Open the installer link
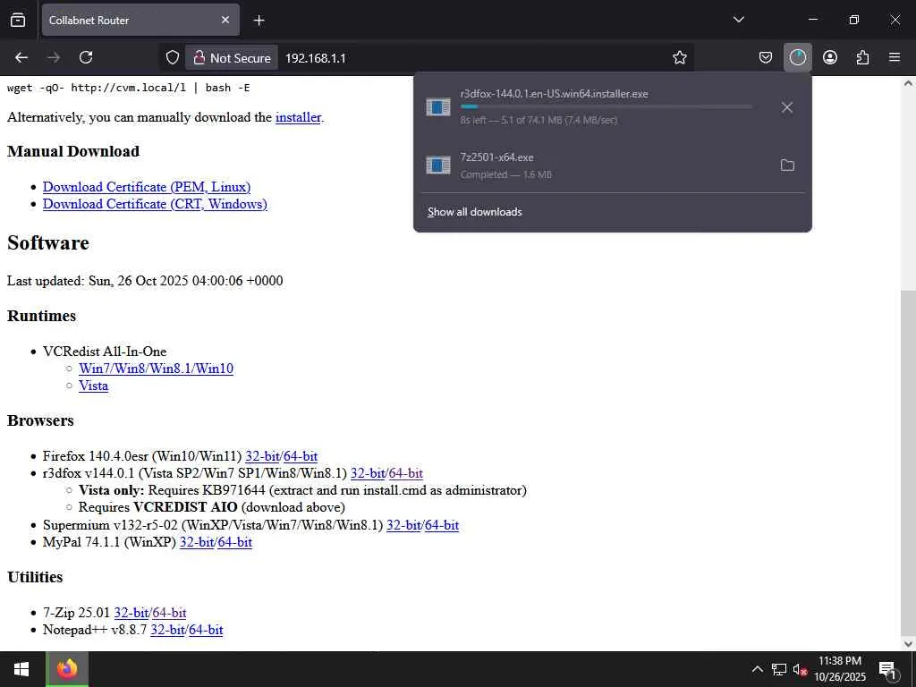This screenshot has height=687, width=916. (x=298, y=117)
